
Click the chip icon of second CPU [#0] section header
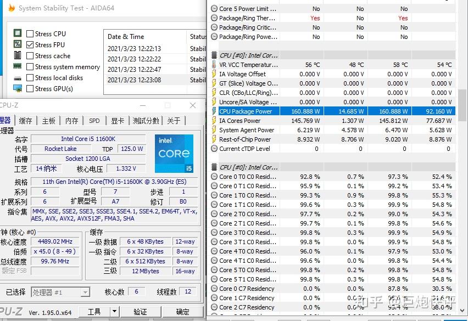(214, 167)
